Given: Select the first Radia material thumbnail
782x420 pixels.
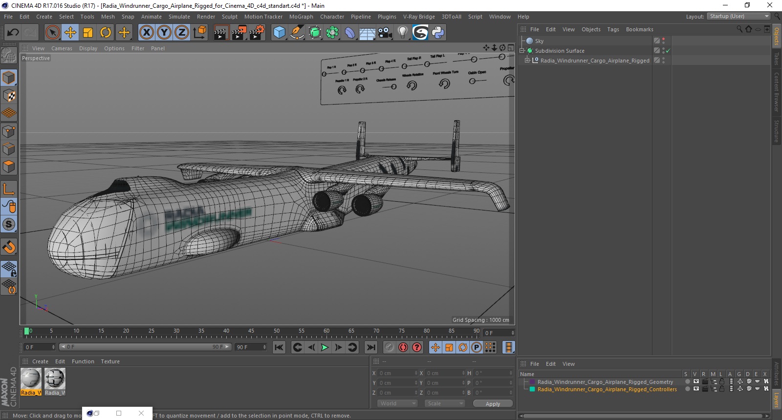Looking at the screenshot, I should tap(31, 381).
